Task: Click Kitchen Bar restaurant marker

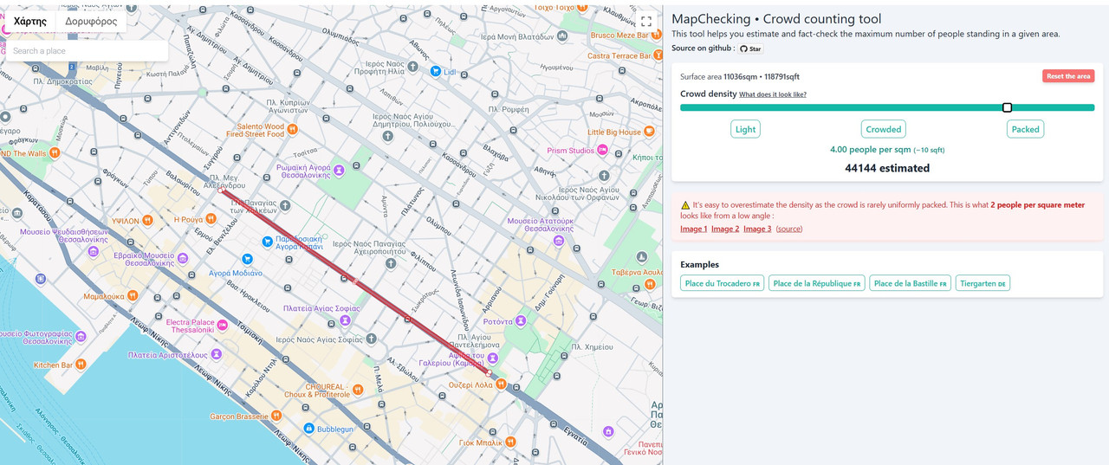Action: 81,365
